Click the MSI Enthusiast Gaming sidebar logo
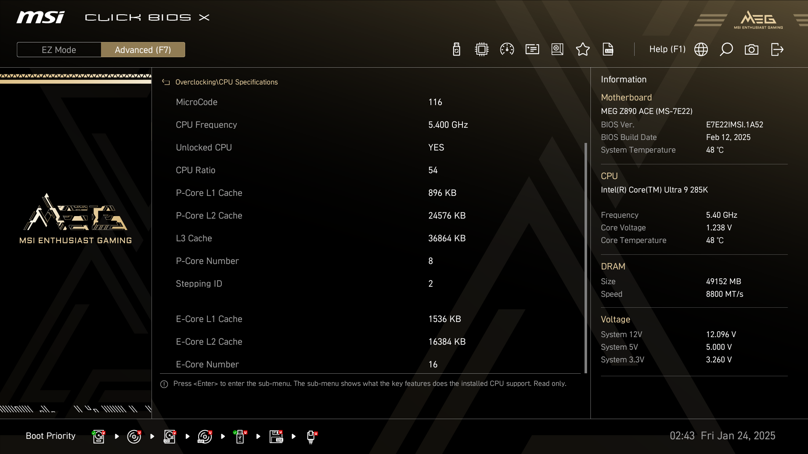The width and height of the screenshot is (808, 454). [76, 219]
